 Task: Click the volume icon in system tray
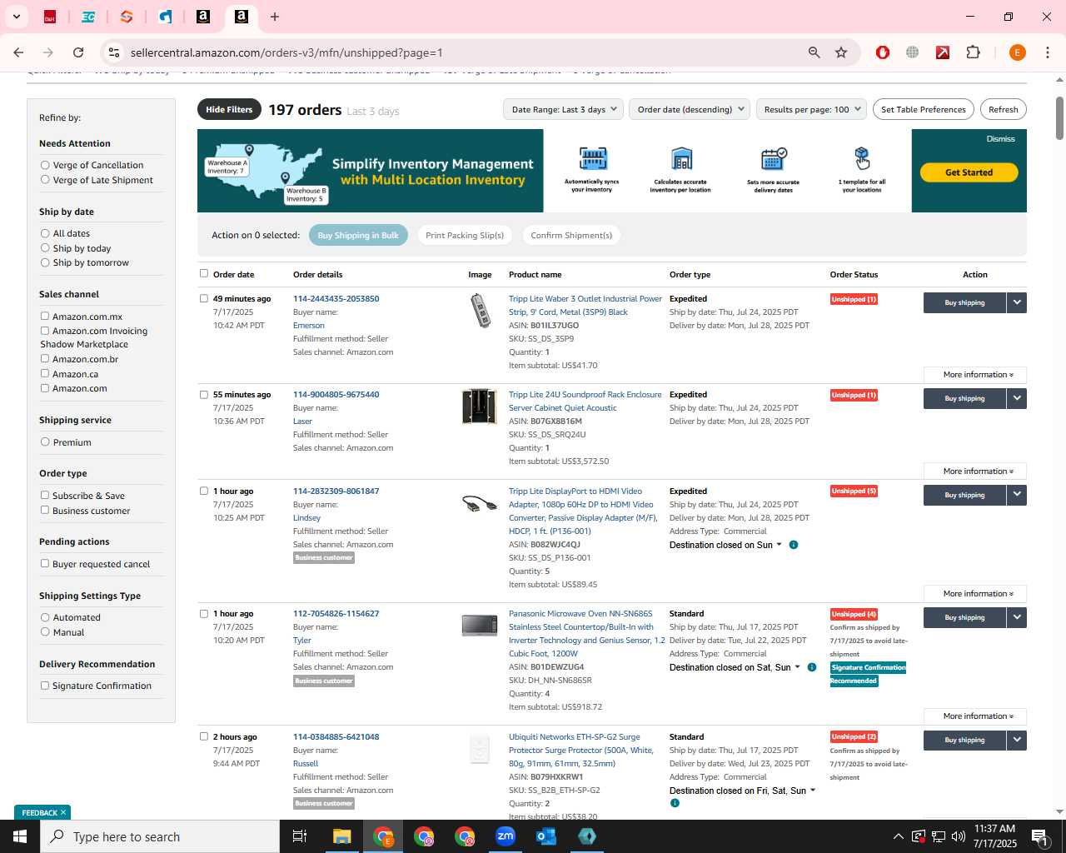[959, 836]
